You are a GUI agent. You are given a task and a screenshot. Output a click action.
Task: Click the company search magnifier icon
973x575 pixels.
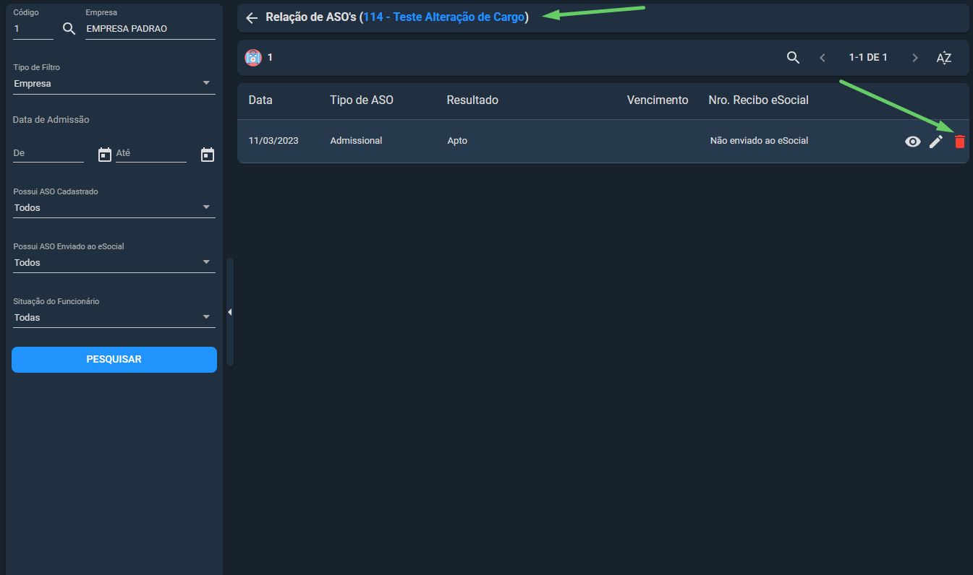69,29
